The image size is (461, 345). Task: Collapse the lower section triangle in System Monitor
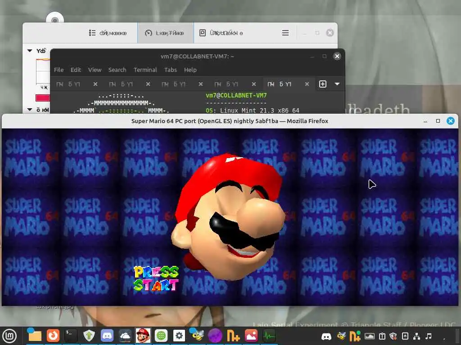(30, 110)
